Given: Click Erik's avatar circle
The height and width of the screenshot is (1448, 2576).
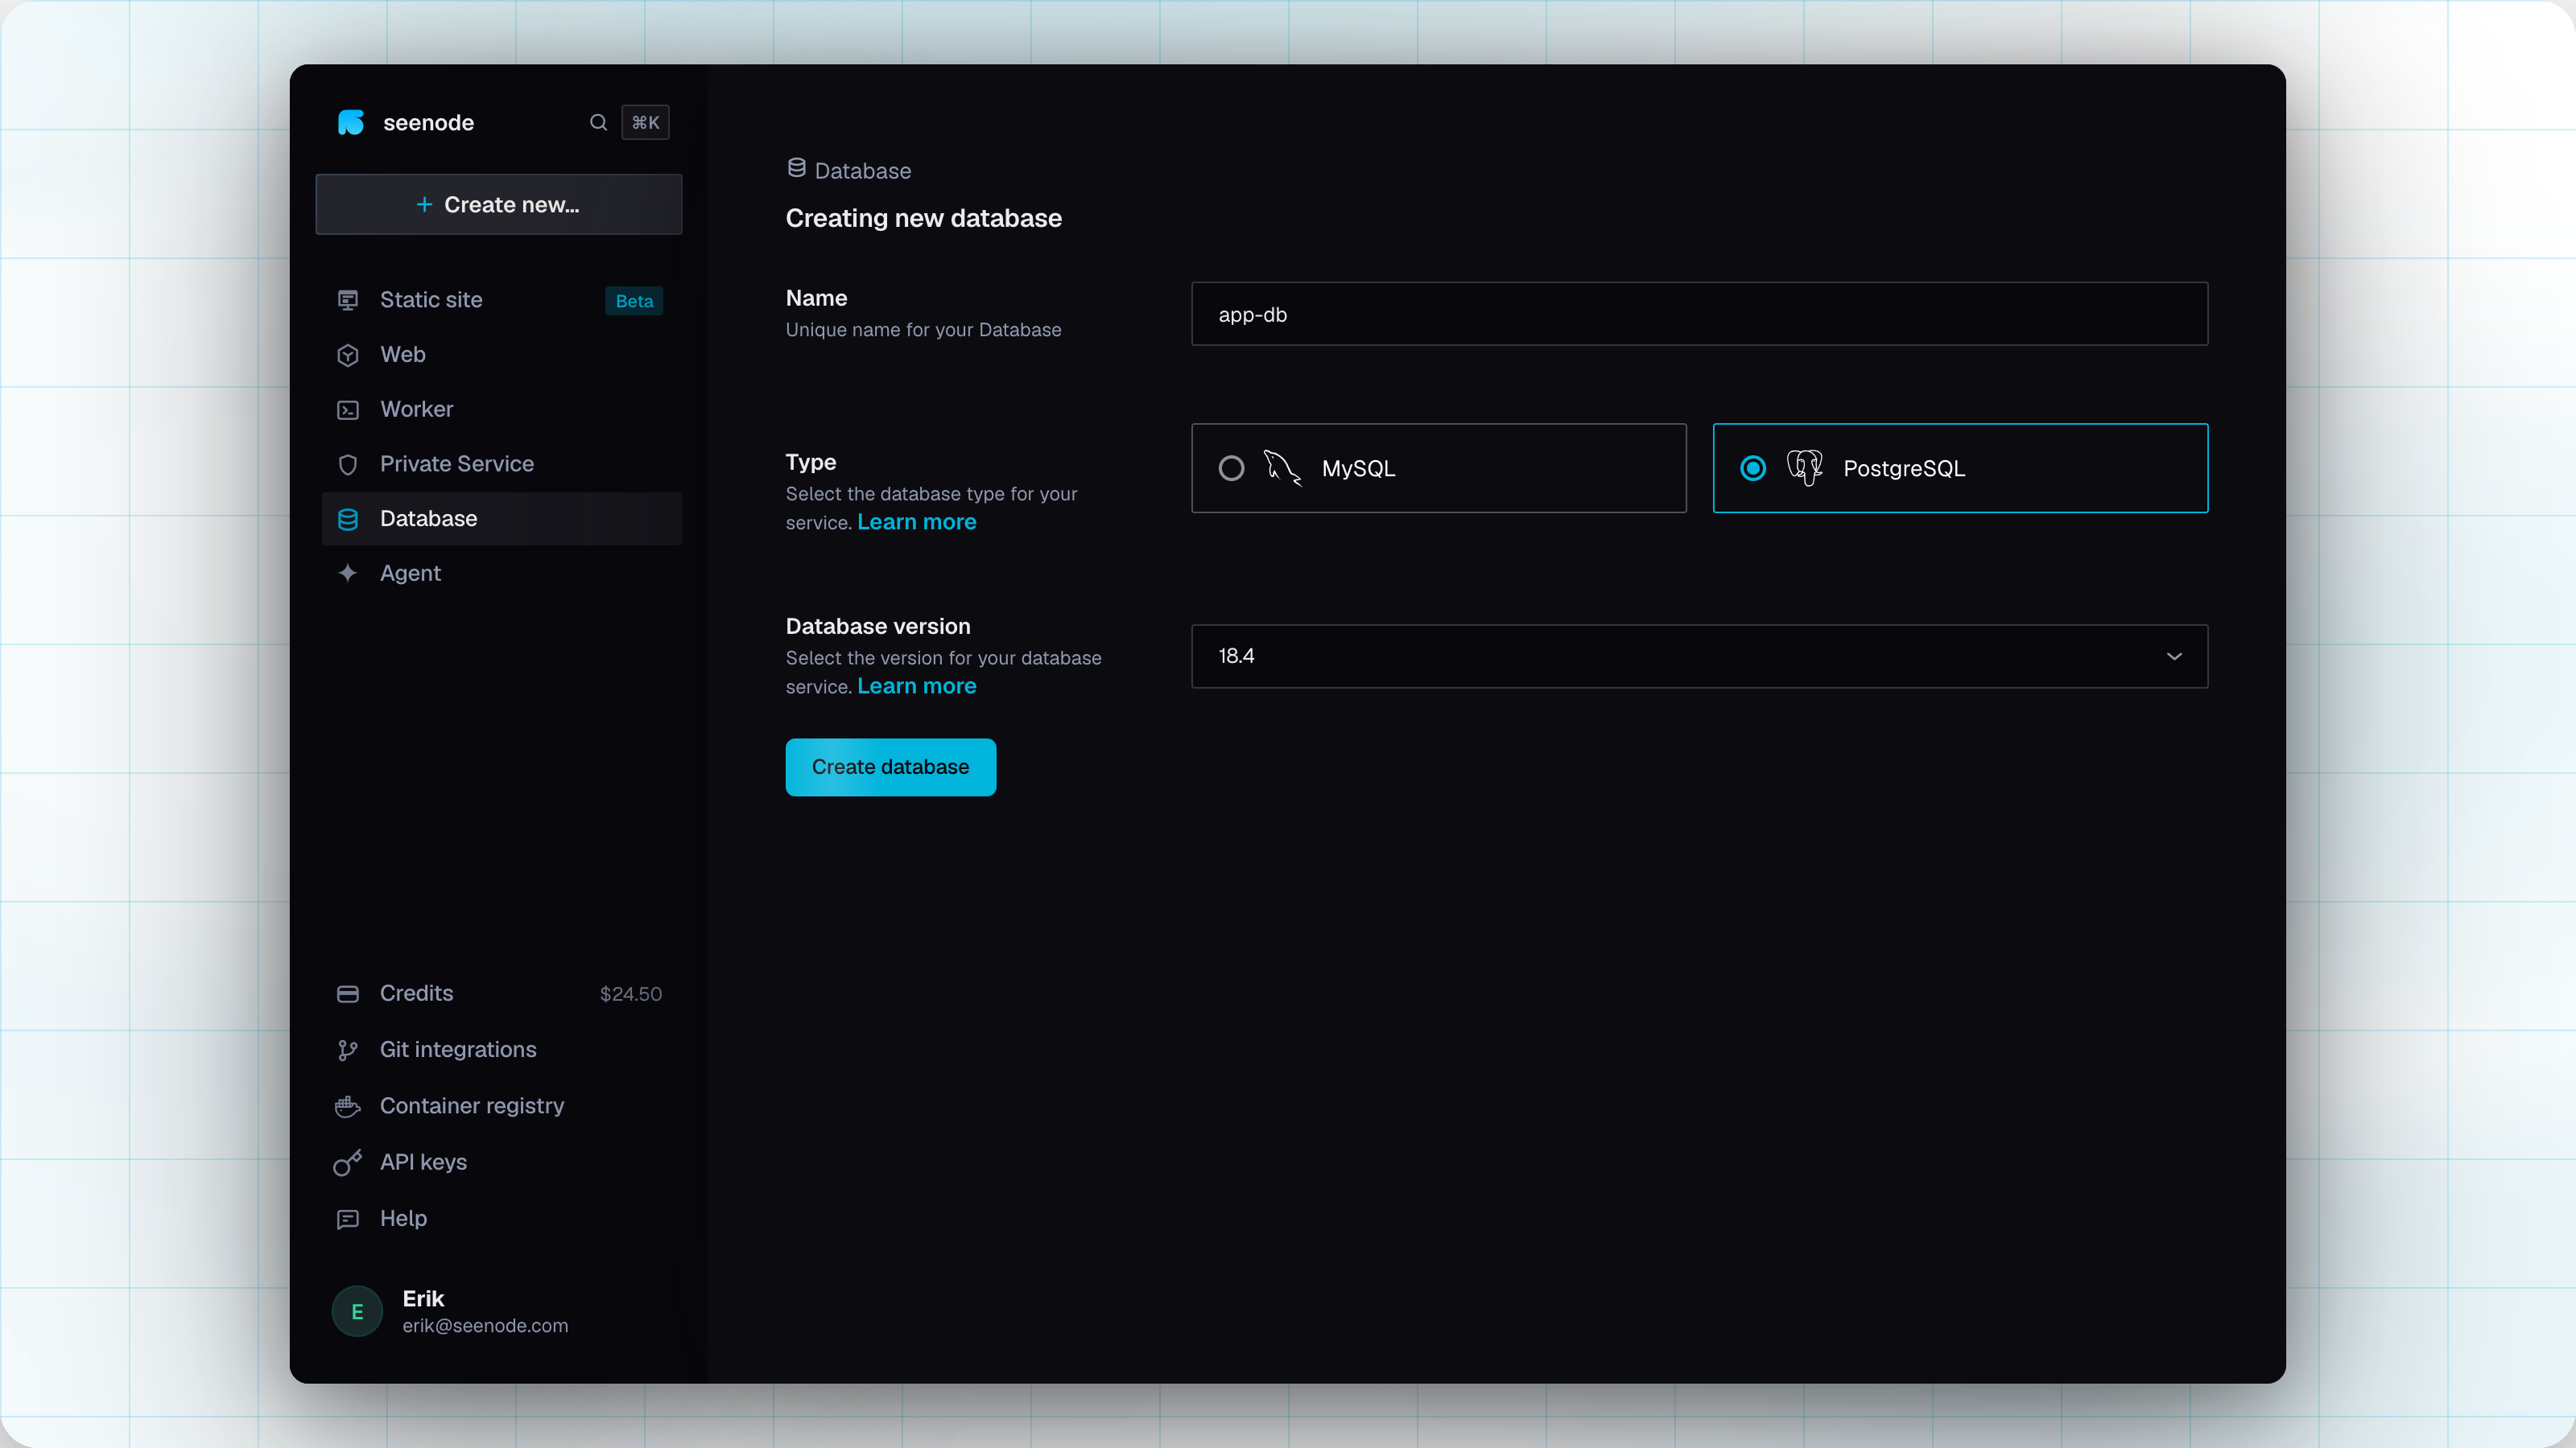Looking at the screenshot, I should [357, 1311].
